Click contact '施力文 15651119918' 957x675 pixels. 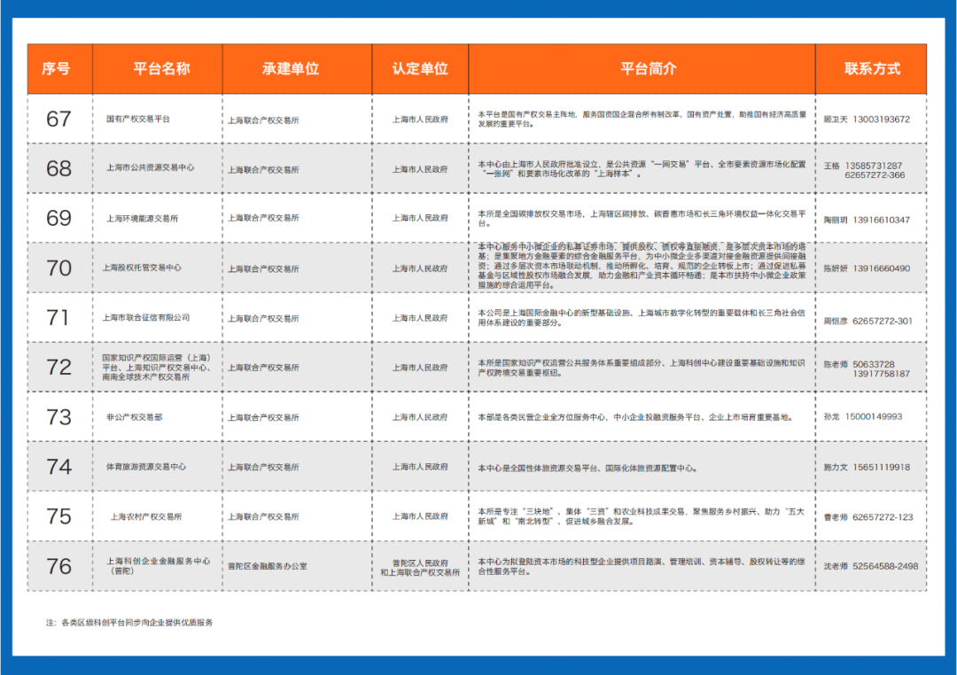click(867, 468)
